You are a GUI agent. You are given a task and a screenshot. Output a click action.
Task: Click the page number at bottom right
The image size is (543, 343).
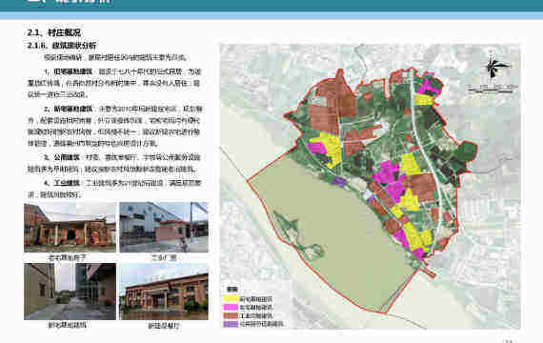click(x=509, y=341)
